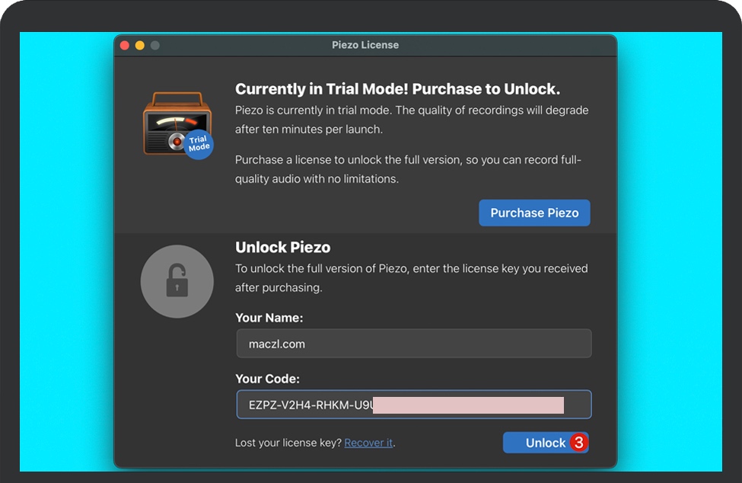This screenshot has height=483, width=742.
Task: Click the 'Currently in Trial Mode!' heading
Action: pos(397,89)
